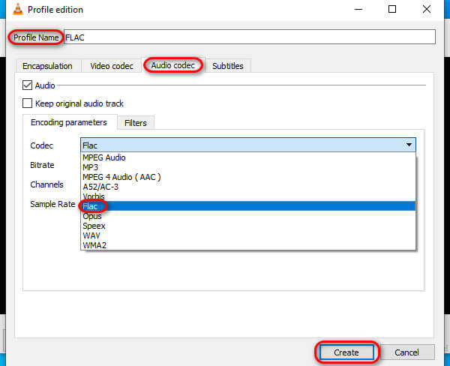Pick WMA2 codec option
450x366 pixels.
[x=95, y=244]
